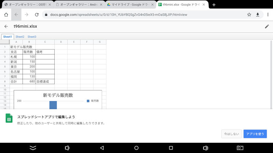Take a screenshot with the camera icon
This screenshot has width=273, height=153.
click(x=240, y=148)
